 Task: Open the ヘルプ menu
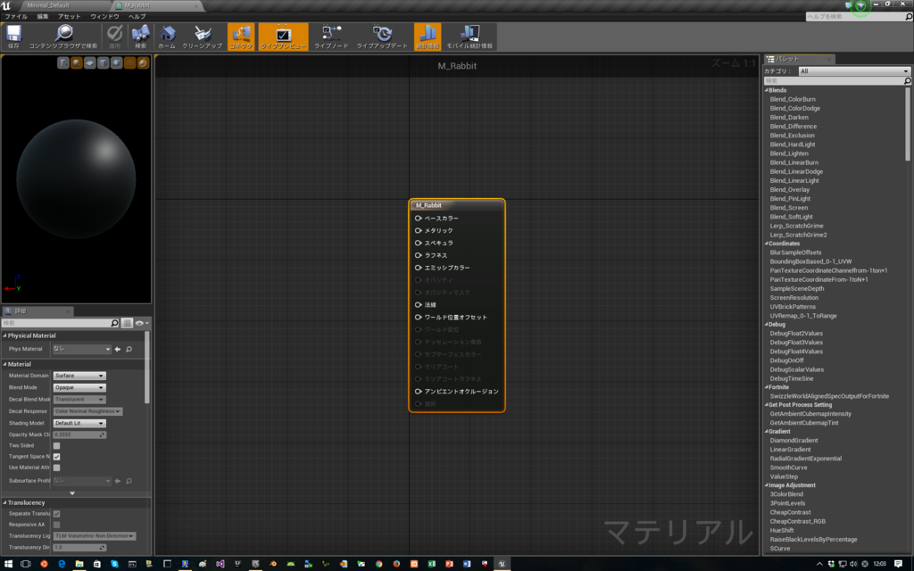(x=137, y=16)
